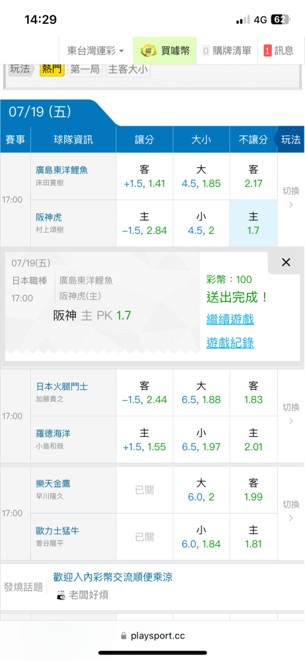
Task: Open 歐力士猛牛 team info link
Action: (x=57, y=531)
